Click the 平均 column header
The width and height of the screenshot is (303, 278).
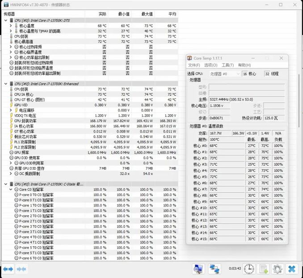(x=171, y=14)
